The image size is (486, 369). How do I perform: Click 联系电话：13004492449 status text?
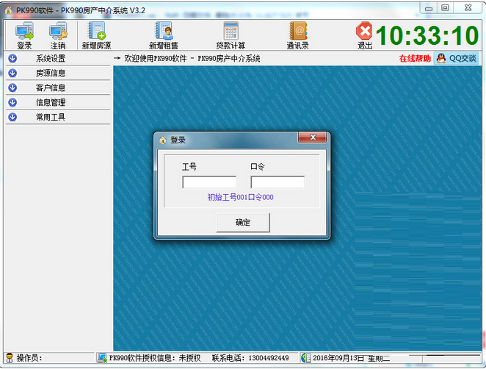[250, 358]
